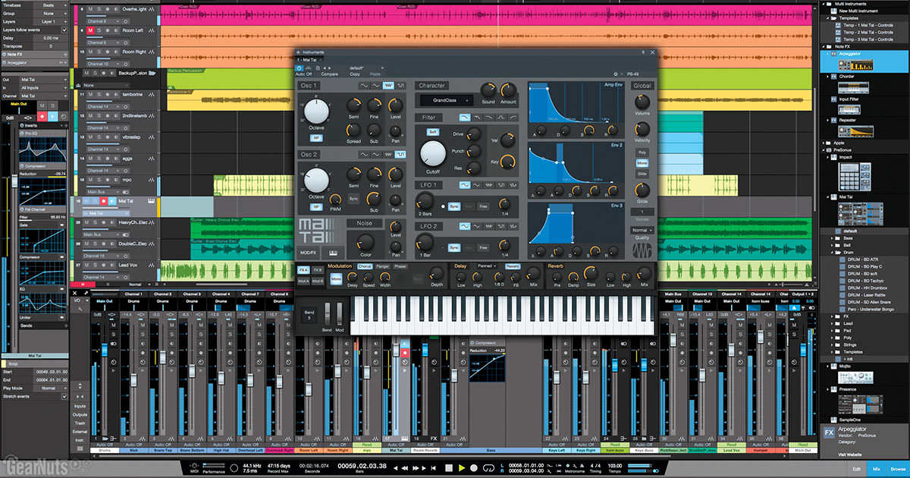Select the sine shape for LFO 1
Viewport: 910px width, 478px height.
point(464,185)
